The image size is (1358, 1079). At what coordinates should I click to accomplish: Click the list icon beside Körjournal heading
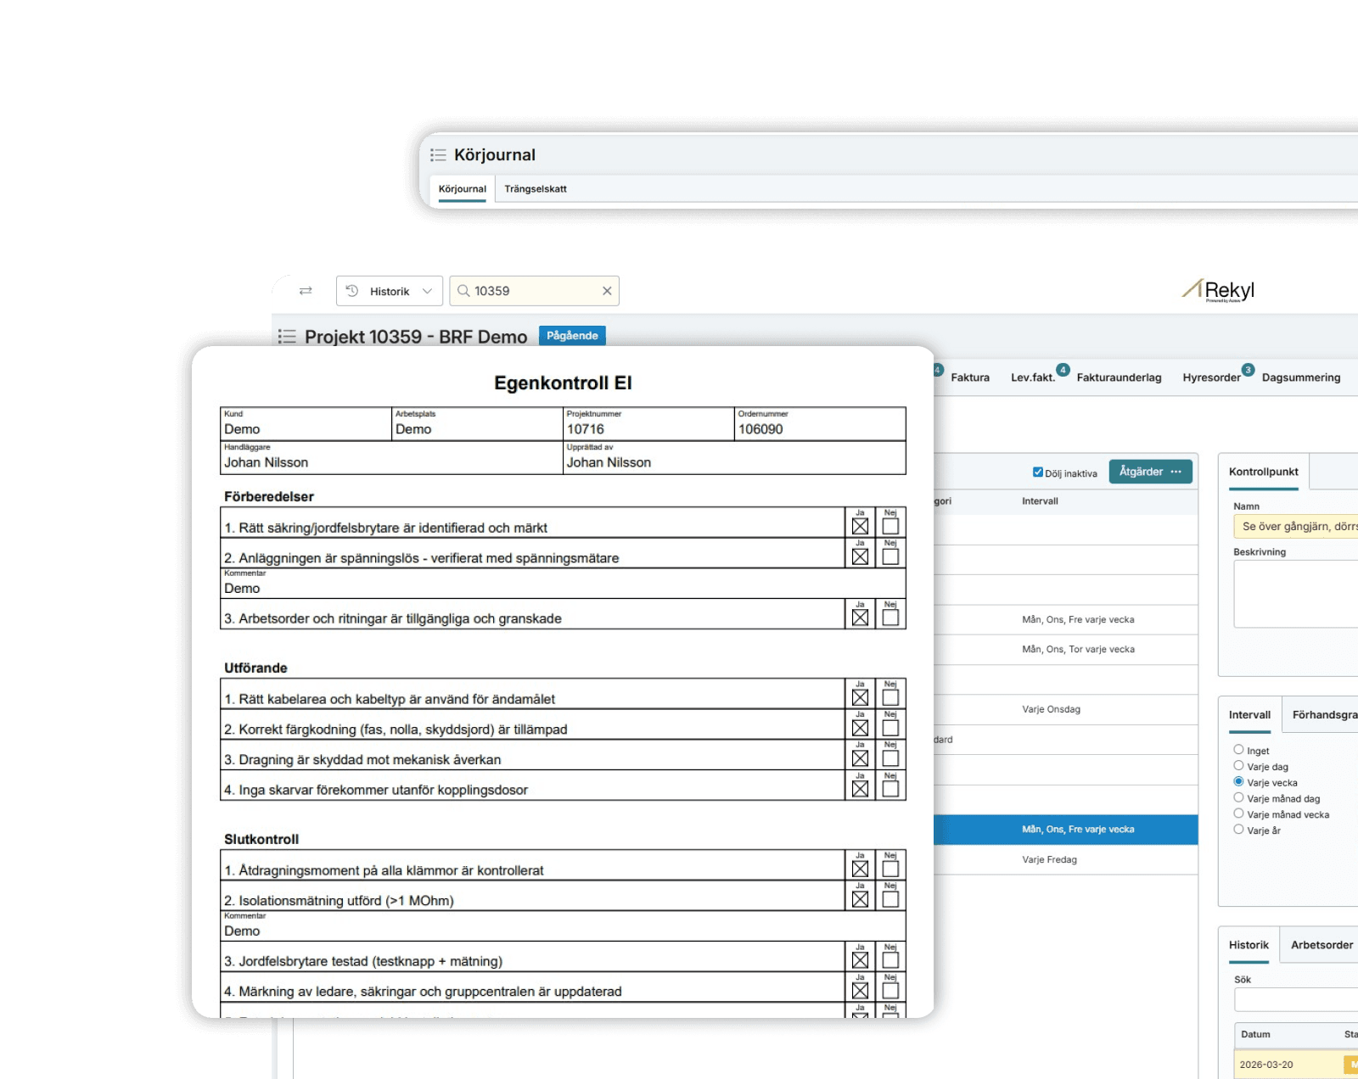tap(438, 155)
